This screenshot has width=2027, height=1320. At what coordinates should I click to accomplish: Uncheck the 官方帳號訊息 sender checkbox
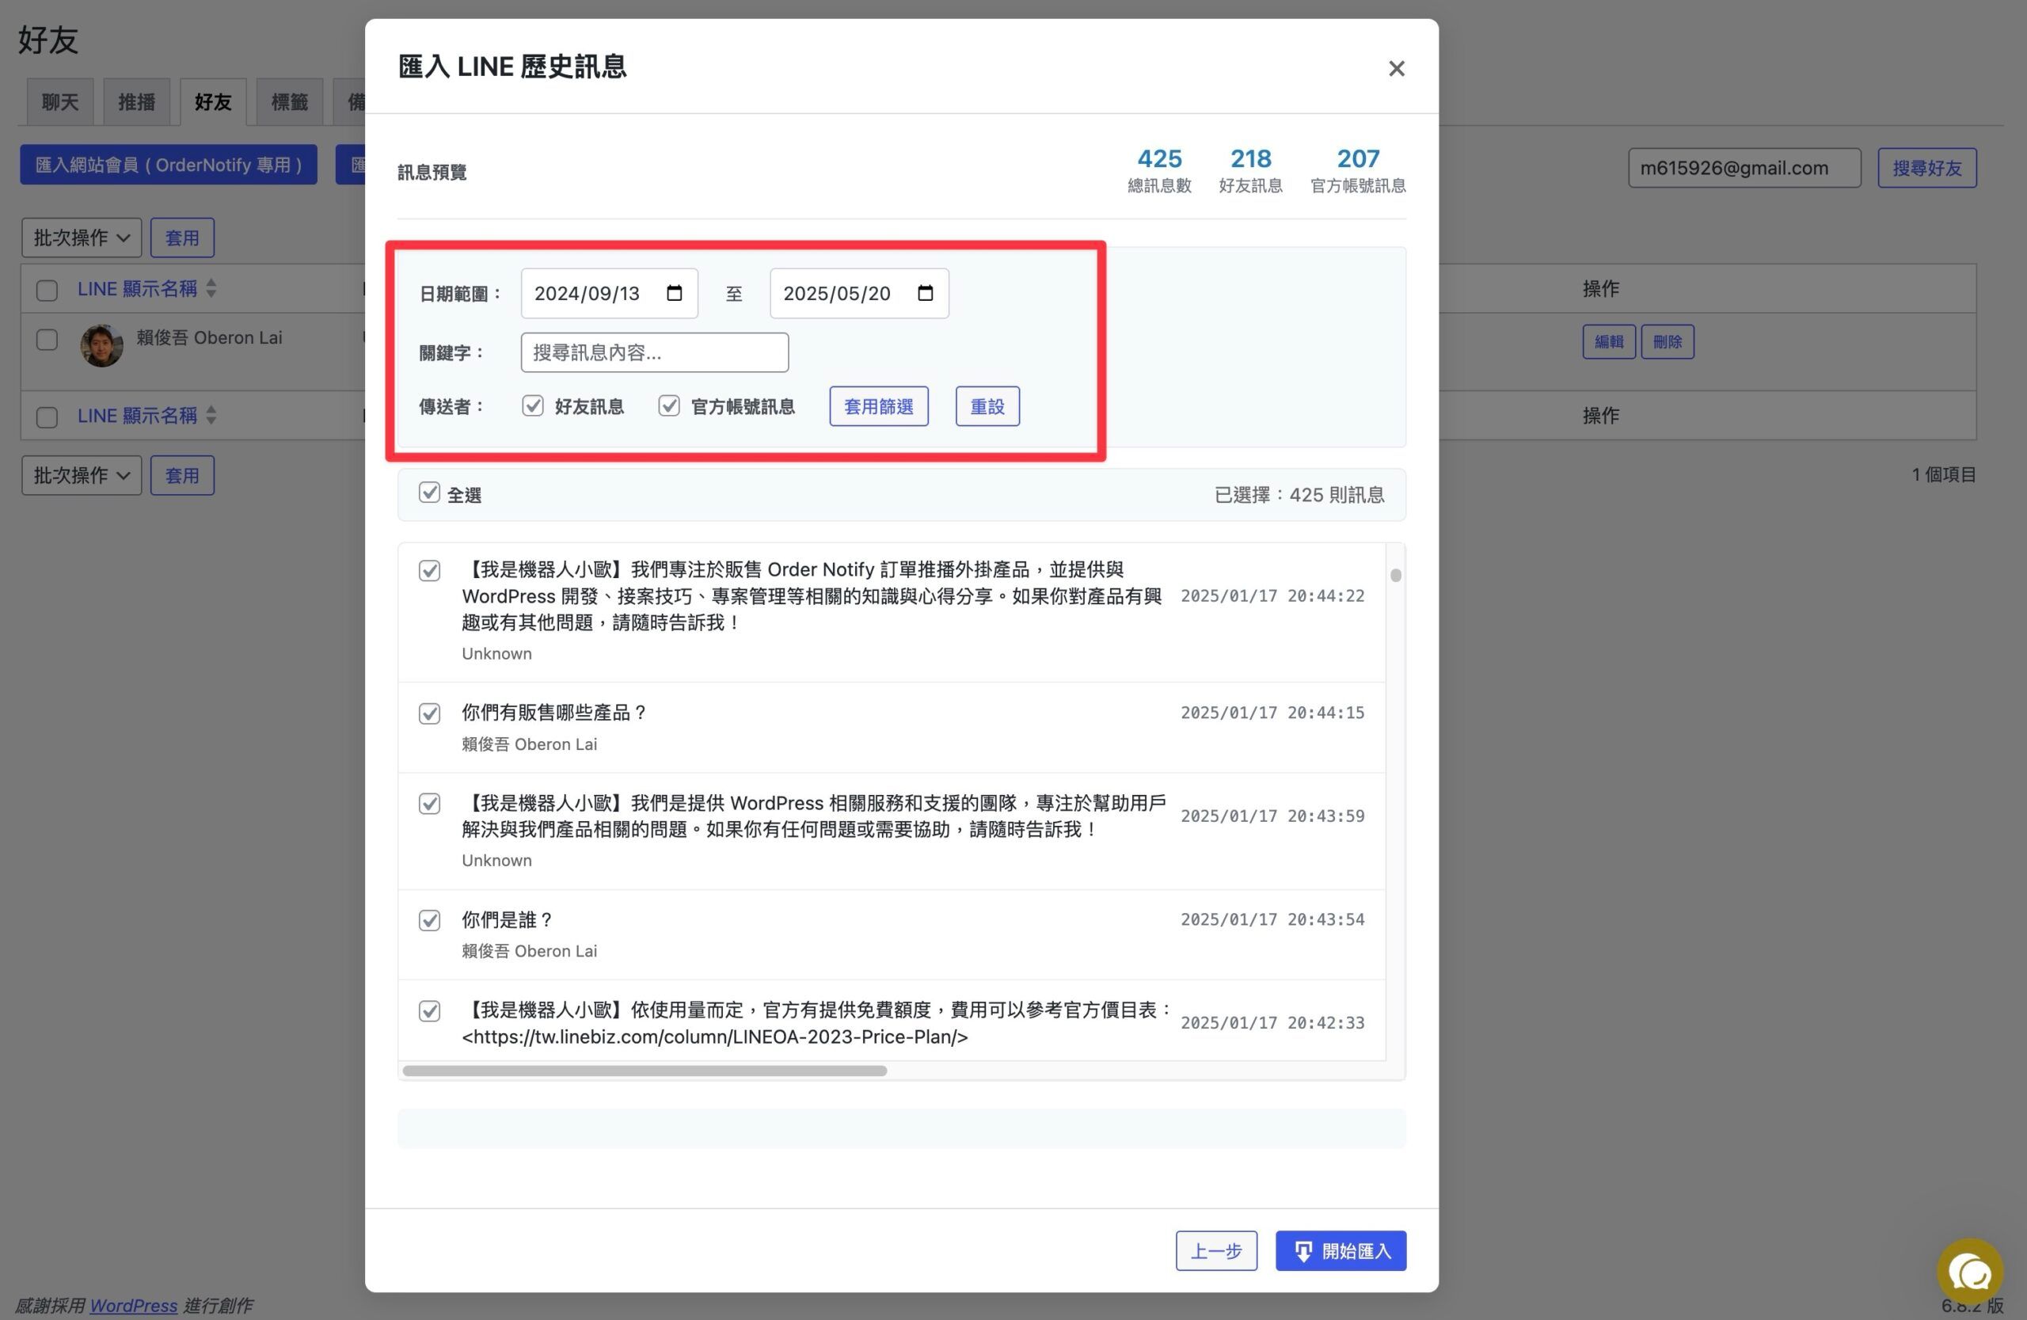pyautogui.click(x=669, y=406)
